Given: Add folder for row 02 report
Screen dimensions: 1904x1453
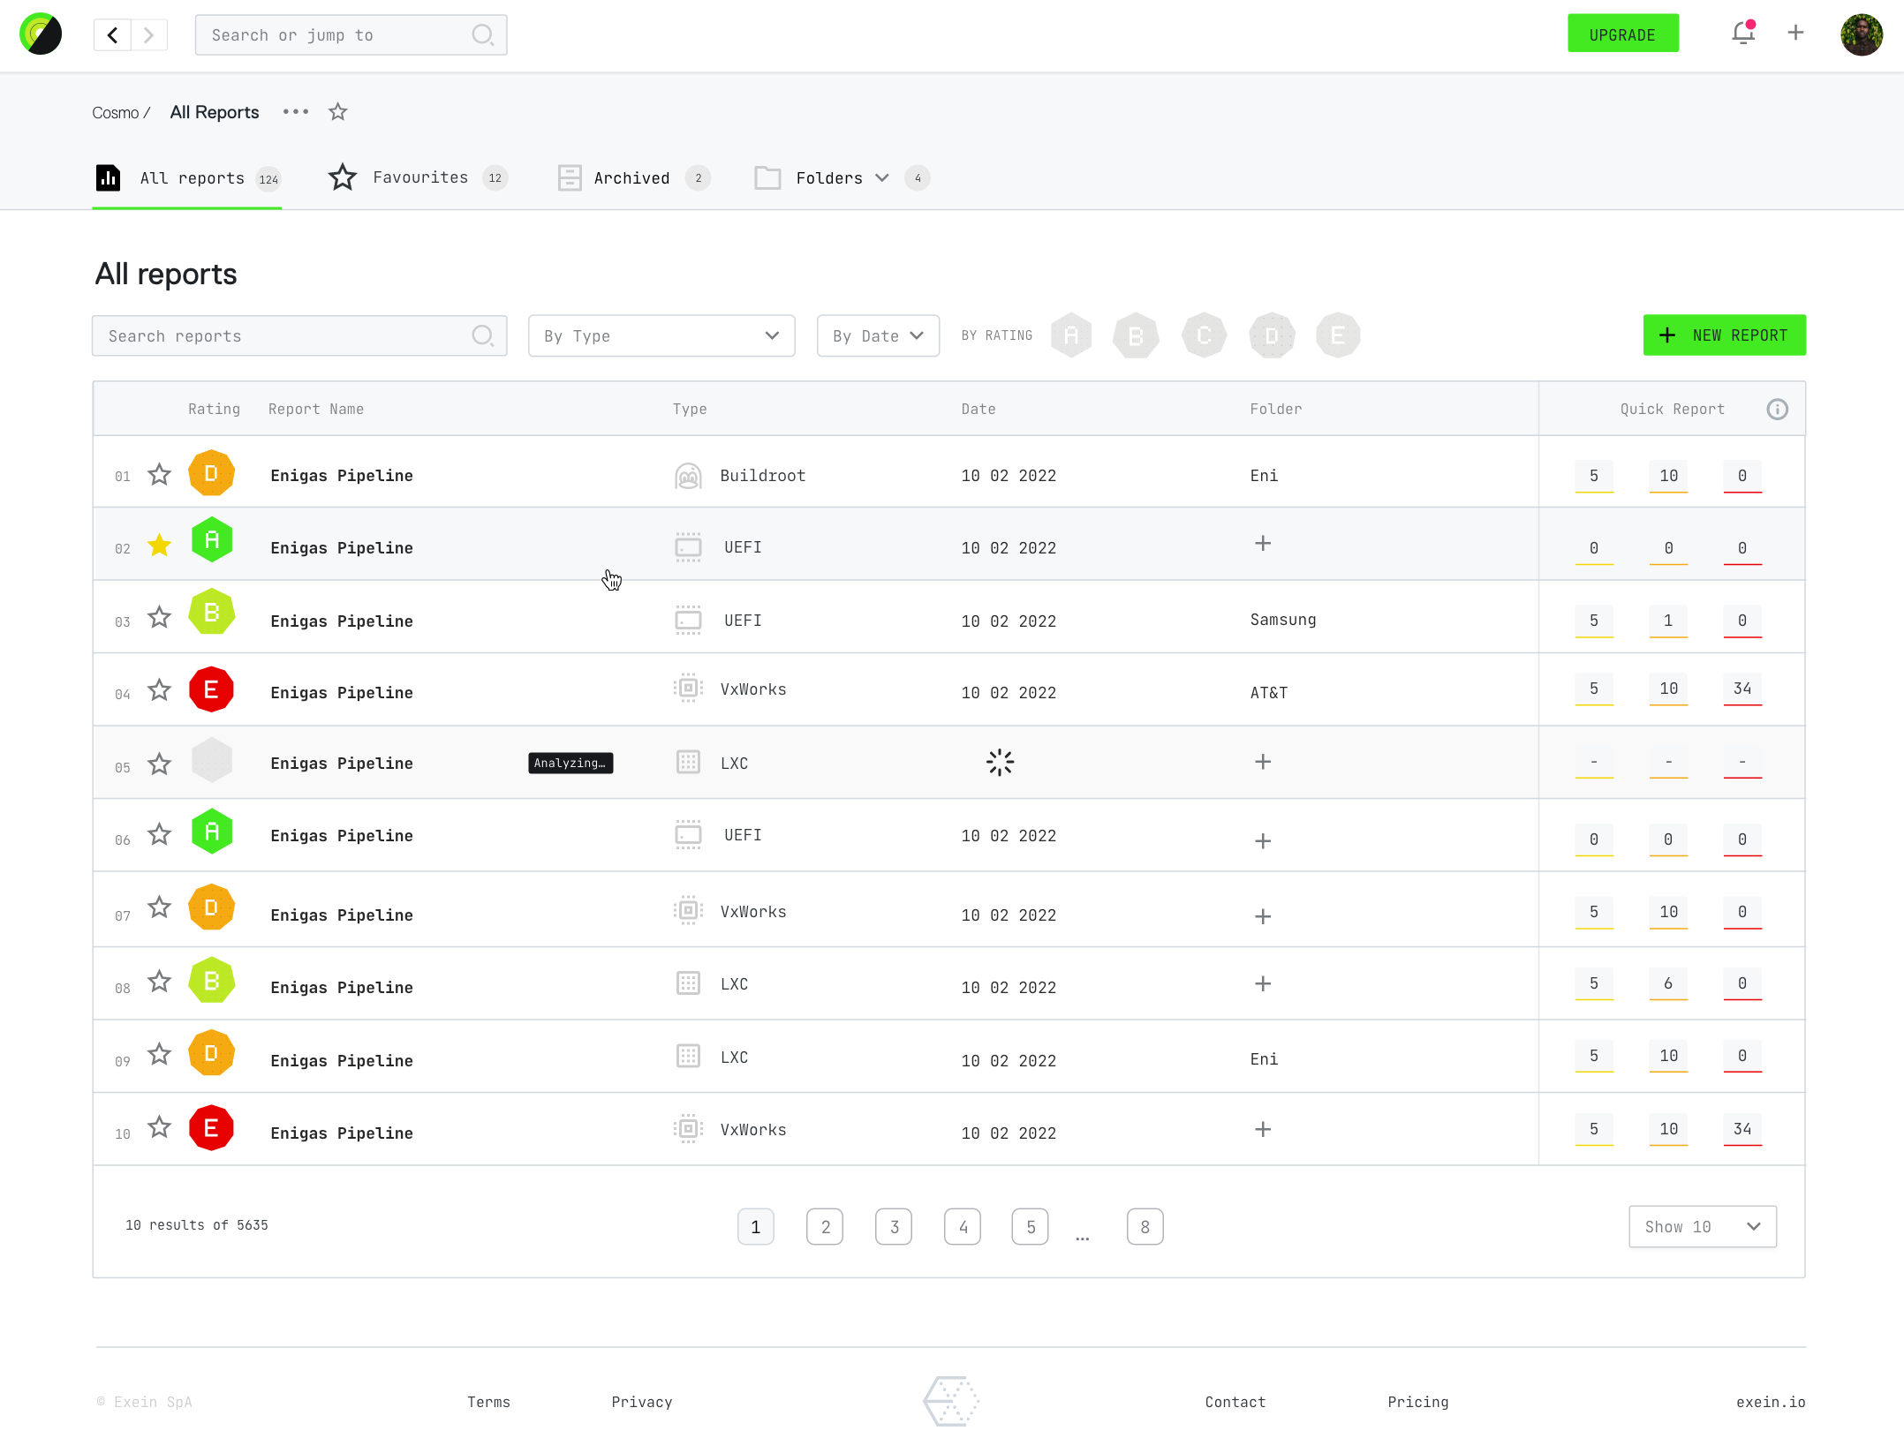Looking at the screenshot, I should [x=1263, y=544].
